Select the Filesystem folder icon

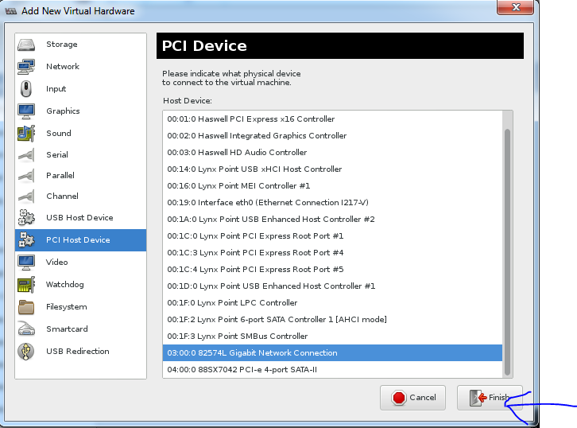tap(26, 307)
